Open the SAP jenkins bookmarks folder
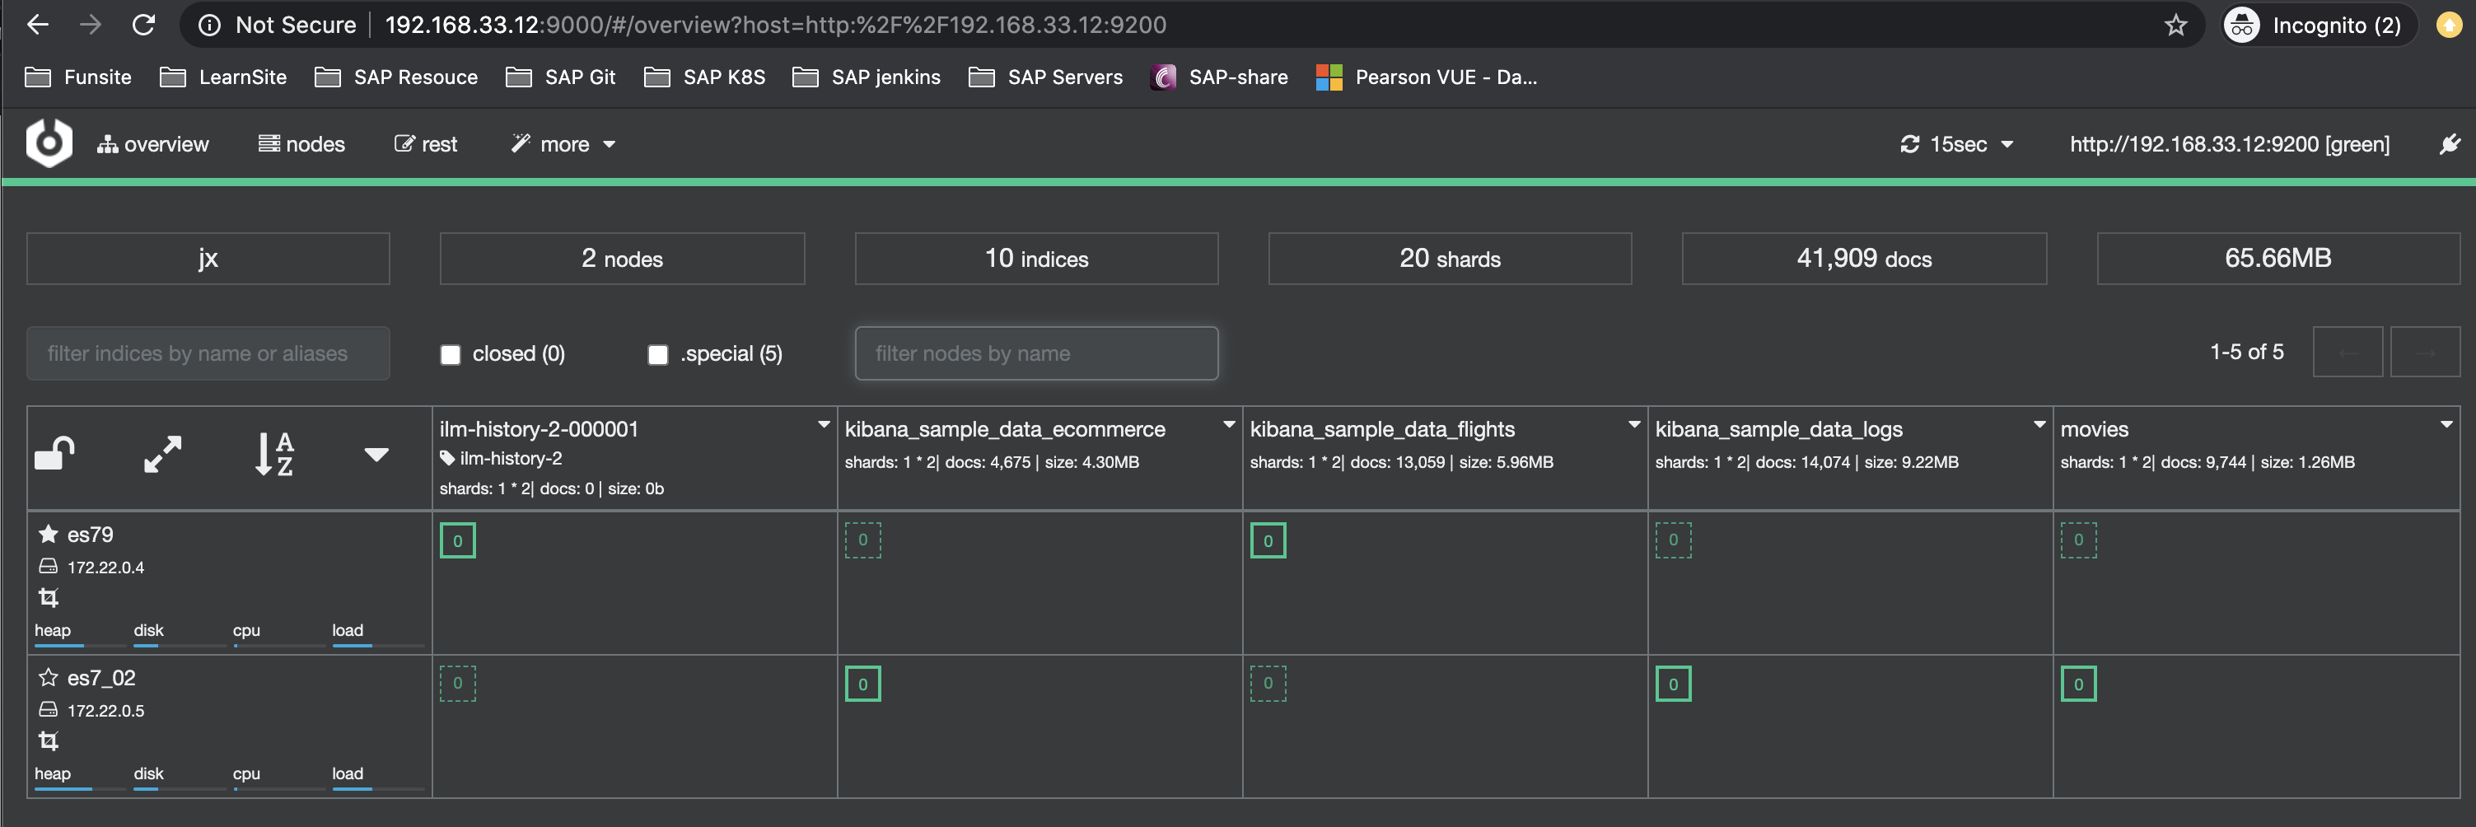 [866, 77]
